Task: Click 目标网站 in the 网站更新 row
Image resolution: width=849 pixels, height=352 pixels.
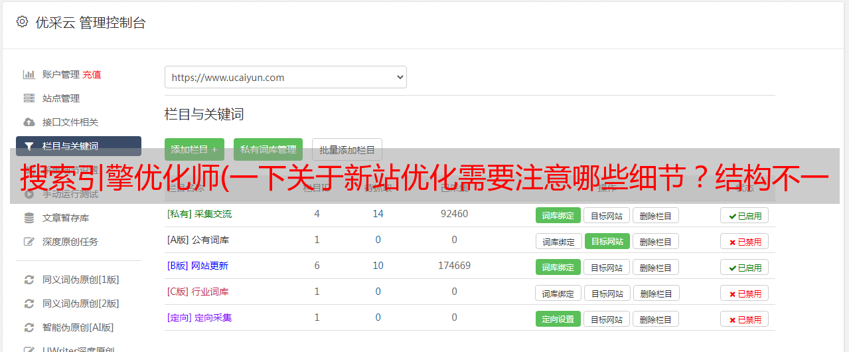Action: 607,267
